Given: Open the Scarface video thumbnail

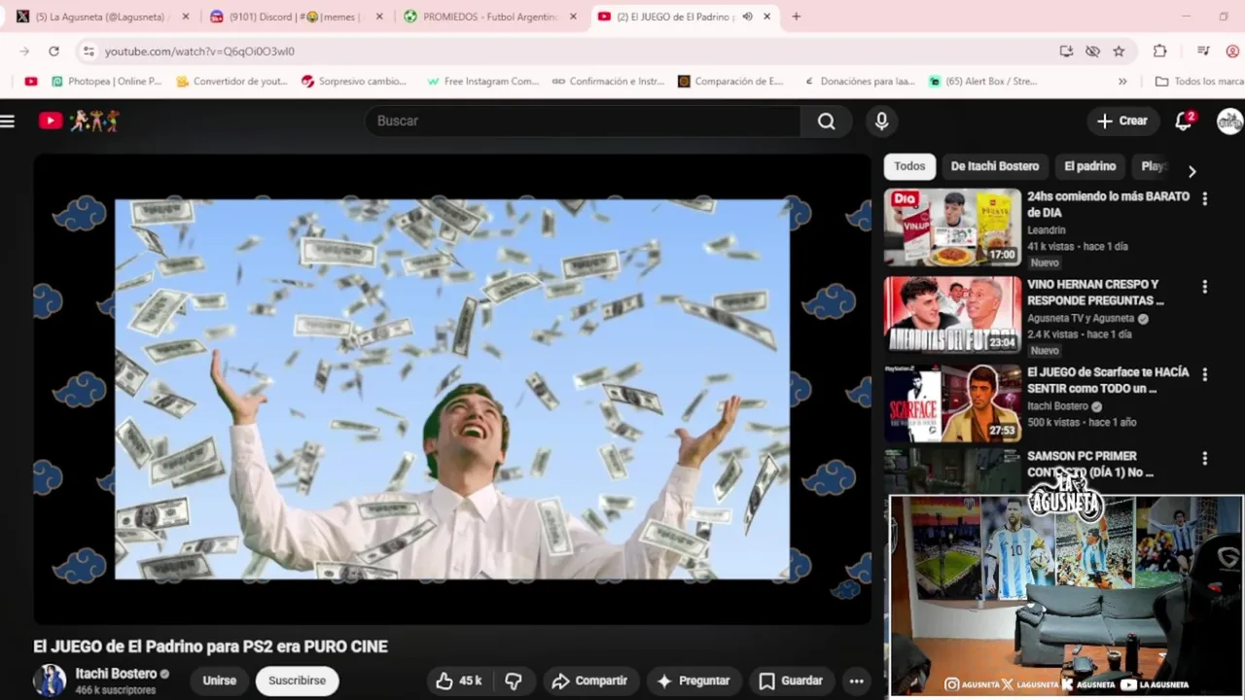Looking at the screenshot, I should [x=952, y=402].
